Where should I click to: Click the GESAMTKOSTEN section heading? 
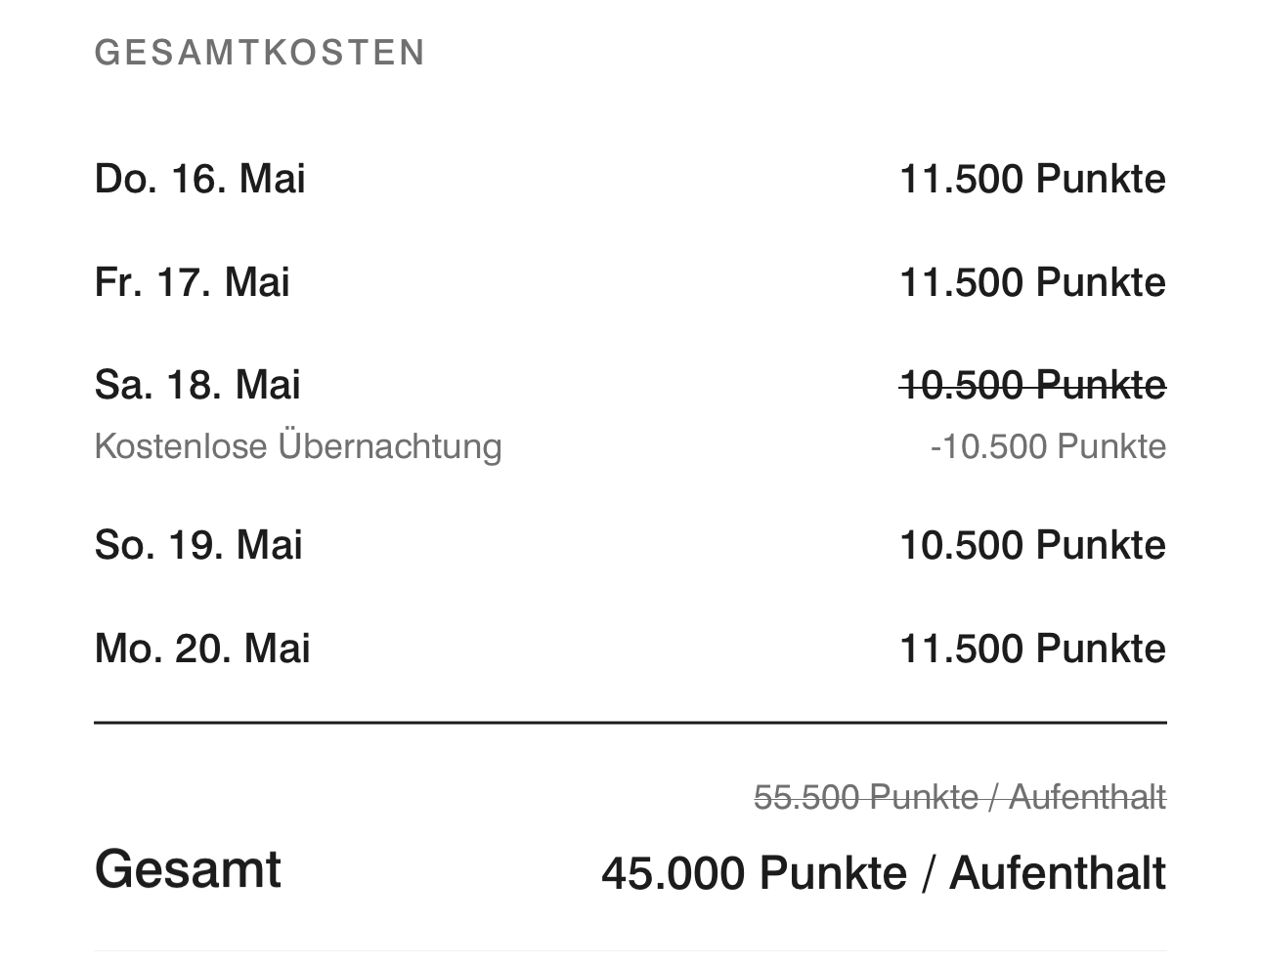tap(260, 53)
